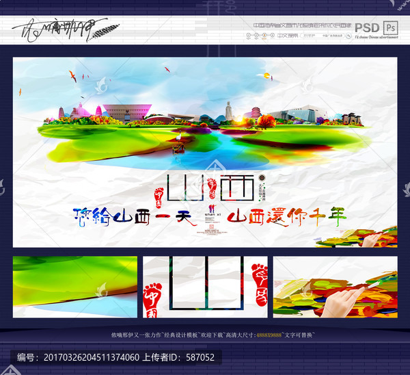Click the red footprint stamp left of 山
The image size is (410, 375).
coord(159,198)
